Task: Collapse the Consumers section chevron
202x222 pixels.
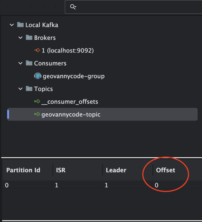Action: point(20,63)
